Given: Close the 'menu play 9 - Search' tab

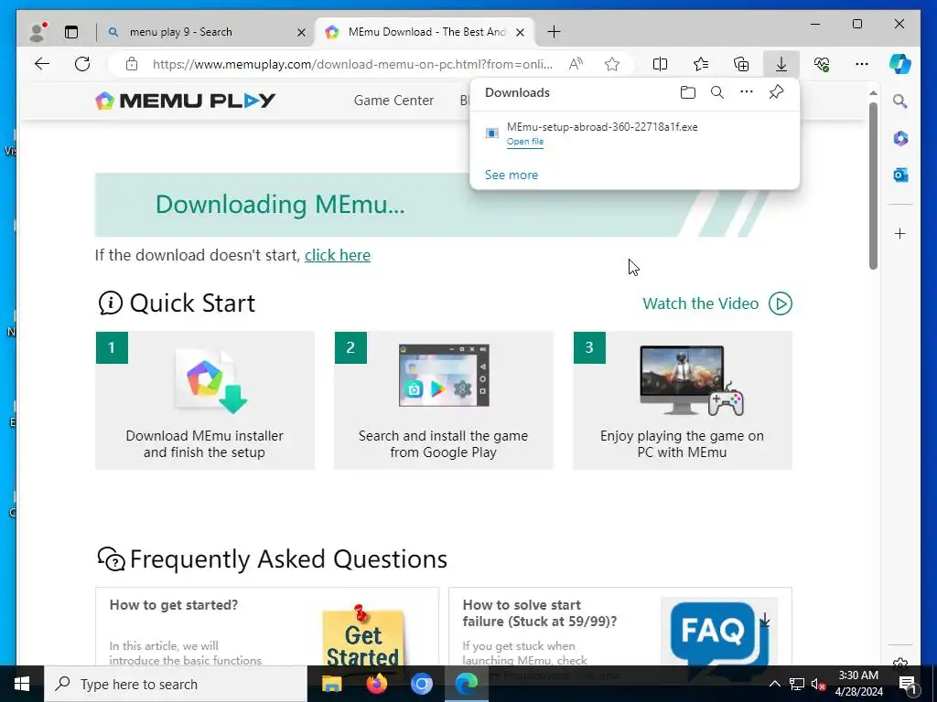Looking at the screenshot, I should (x=302, y=32).
